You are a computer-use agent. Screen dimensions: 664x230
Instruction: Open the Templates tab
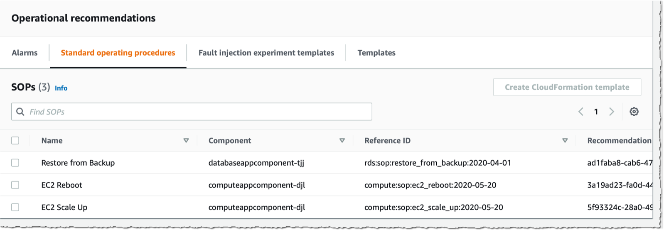coord(376,53)
